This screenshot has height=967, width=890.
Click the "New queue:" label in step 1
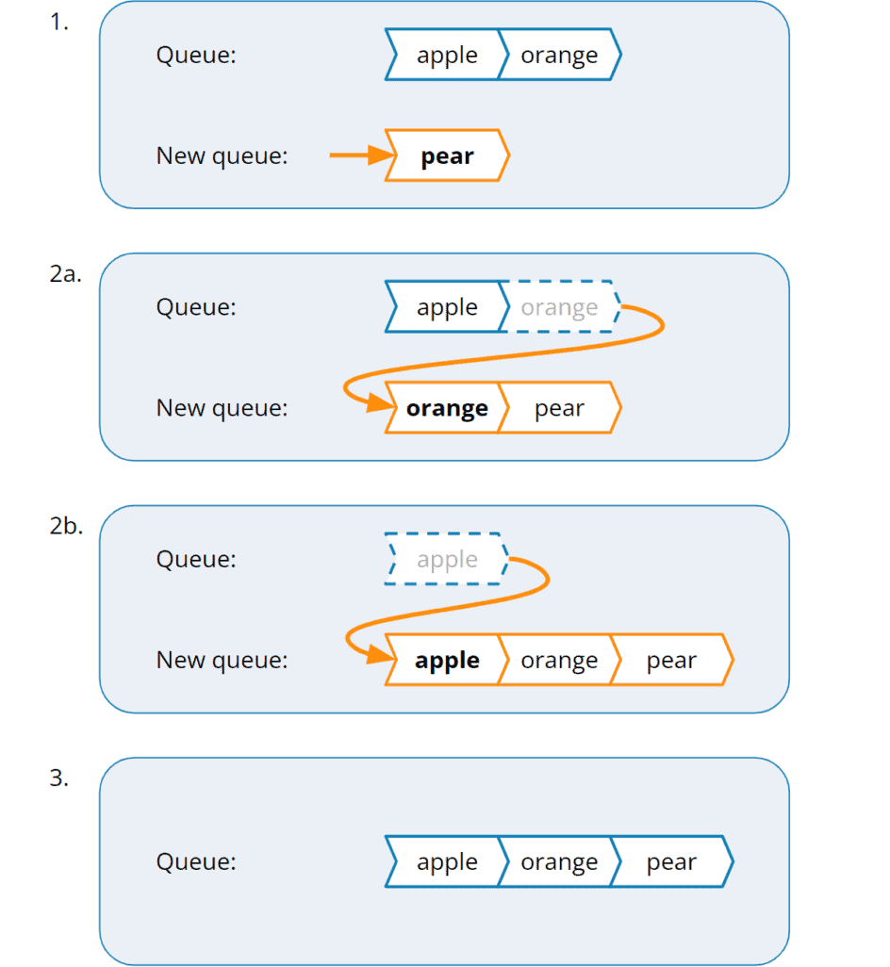(x=222, y=156)
